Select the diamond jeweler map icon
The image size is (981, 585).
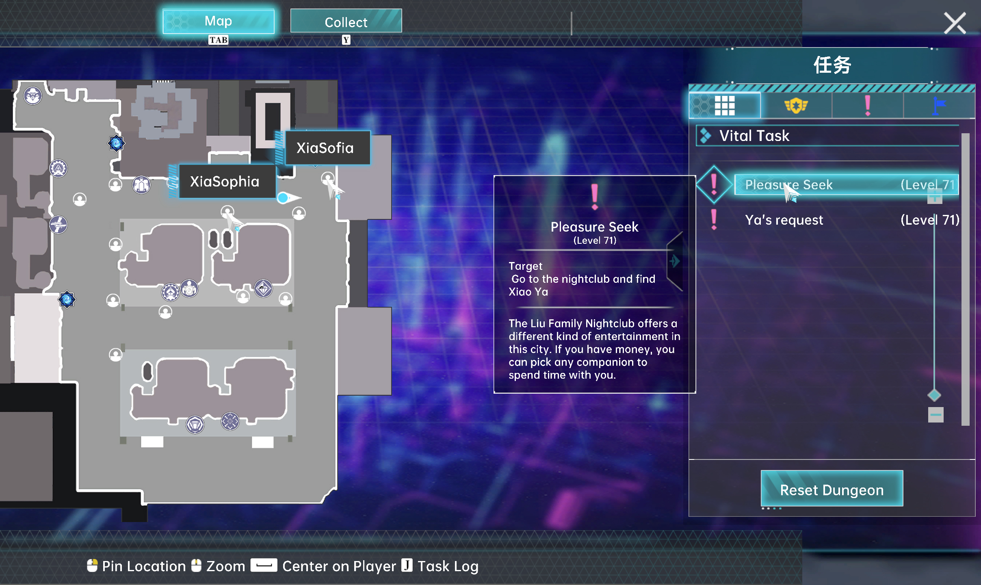[263, 288]
